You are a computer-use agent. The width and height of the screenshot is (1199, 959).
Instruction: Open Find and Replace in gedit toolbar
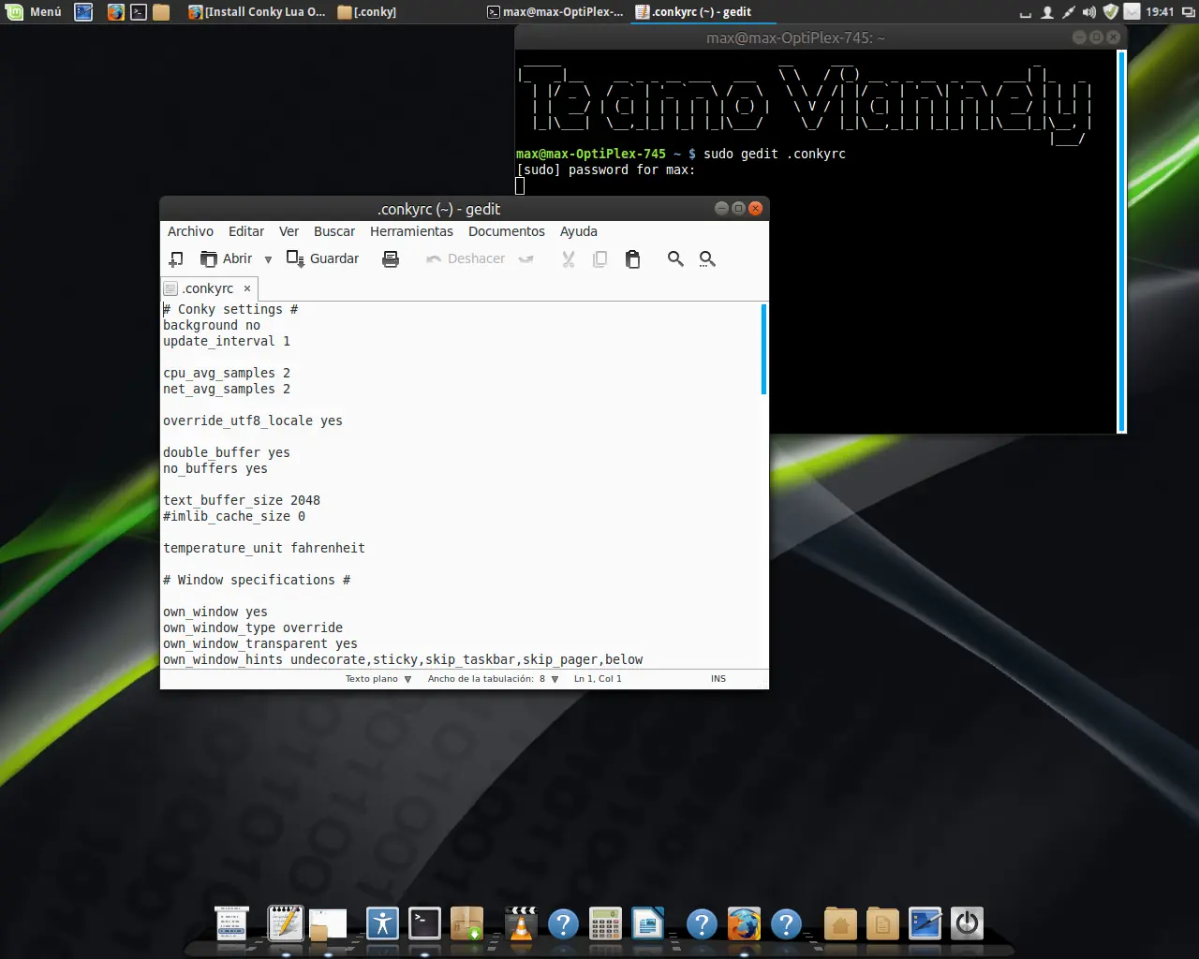pyautogui.click(x=707, y=258)
